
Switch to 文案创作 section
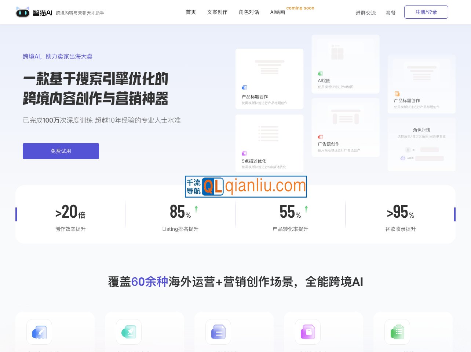coord(217,12)
